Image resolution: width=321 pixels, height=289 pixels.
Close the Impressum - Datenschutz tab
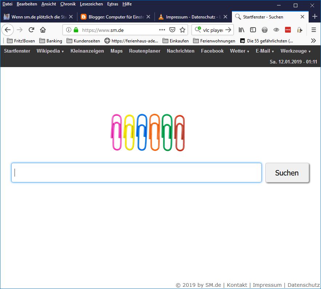(x=225, y=17)
